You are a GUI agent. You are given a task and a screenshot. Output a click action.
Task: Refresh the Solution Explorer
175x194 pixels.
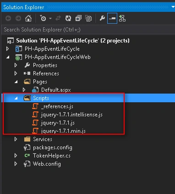(x=68, y=19)
